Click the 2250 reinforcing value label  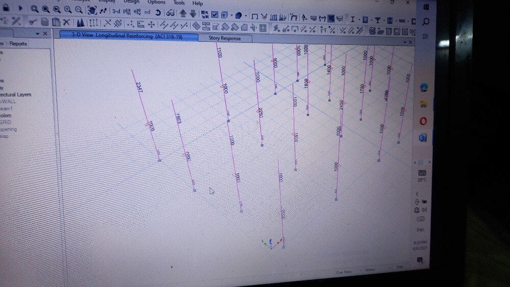(x=260, y=113)
